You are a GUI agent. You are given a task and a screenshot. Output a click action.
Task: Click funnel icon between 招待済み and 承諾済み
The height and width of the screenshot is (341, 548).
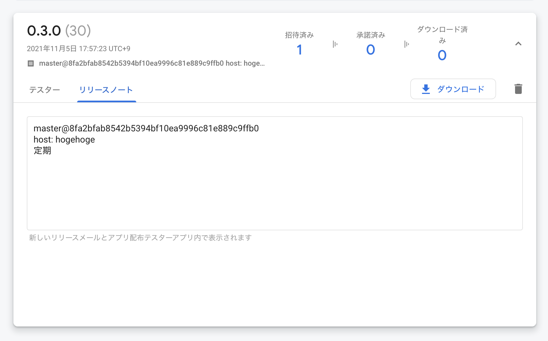tap(335, 44)
